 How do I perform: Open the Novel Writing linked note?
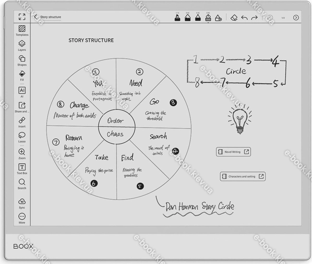click(233, 152)
